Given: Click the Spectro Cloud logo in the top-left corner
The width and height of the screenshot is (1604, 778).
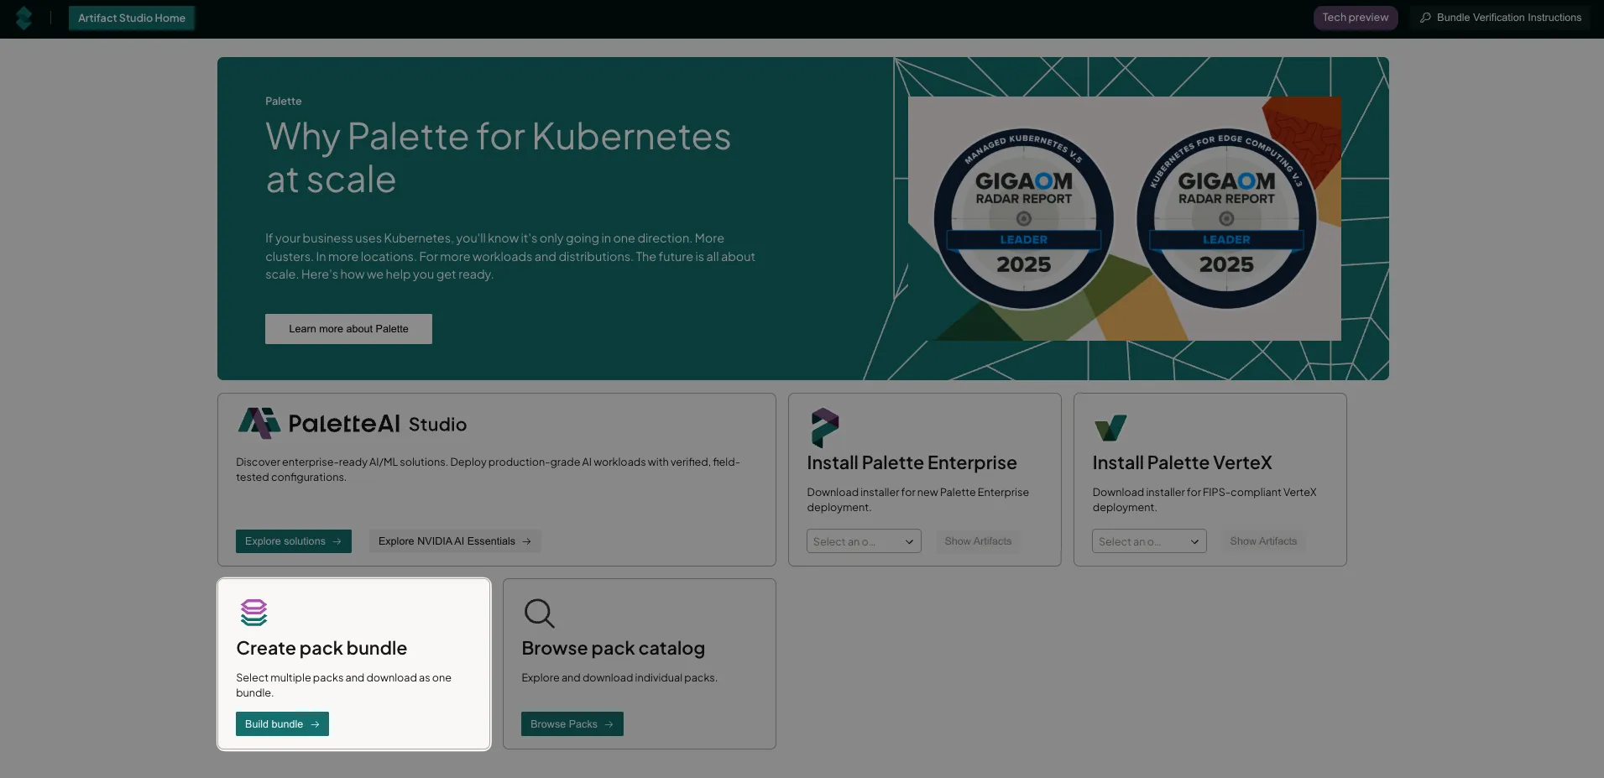Looking at the screenshot, I should tap(24, 18).
